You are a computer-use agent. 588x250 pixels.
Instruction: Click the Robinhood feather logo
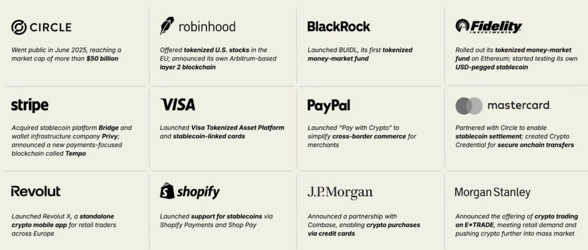click(167, 26)
